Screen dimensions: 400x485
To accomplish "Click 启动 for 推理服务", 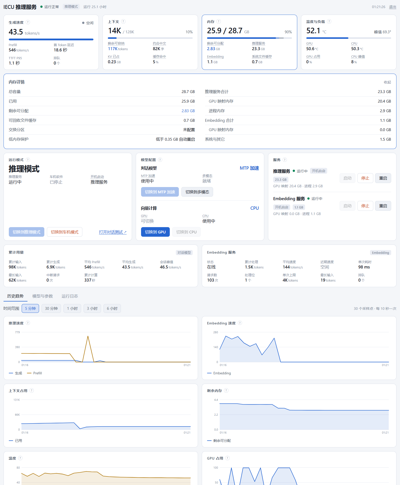I will pos(347,178).
